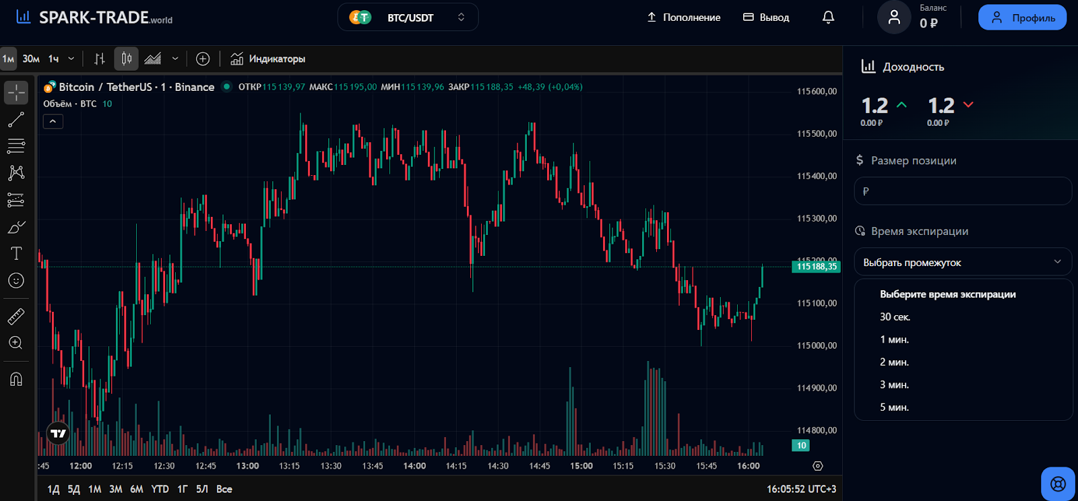Select the patterns drawing tool
Image resolution: width=1078 pixels, height=501 pixels.
(16, 173)
